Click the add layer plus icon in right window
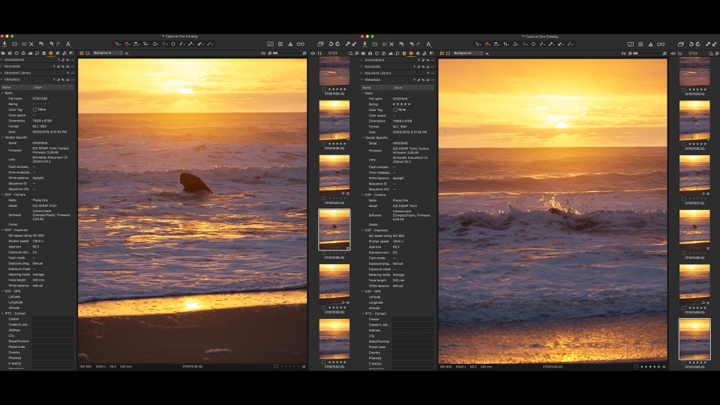720x405 pixels. (487, 53)
